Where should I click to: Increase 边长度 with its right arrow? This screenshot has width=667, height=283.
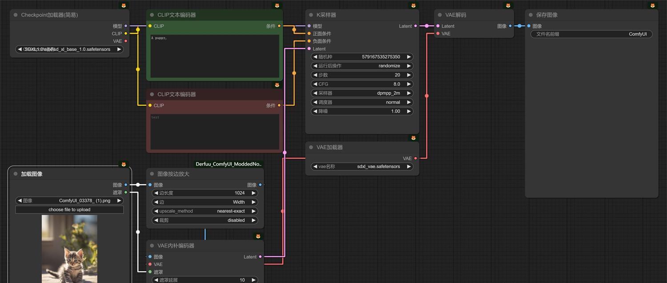pyautogui.click(x=254, y=193)
